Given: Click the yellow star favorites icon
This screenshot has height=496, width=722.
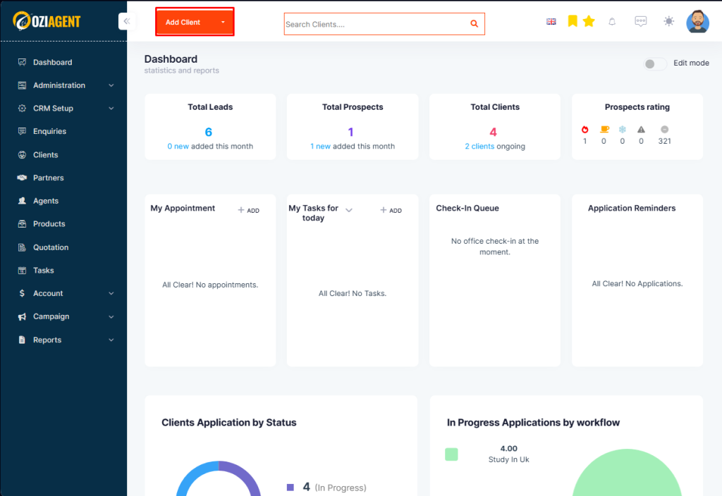Looking at the screenshot, I should [x=589, y=21].
